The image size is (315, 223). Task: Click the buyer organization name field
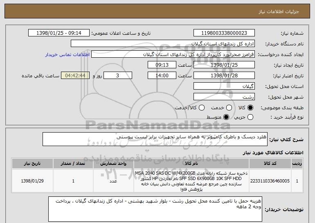tap(163, 44)
